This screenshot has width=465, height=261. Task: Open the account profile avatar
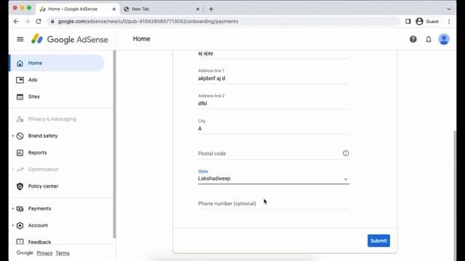point(444,39)
